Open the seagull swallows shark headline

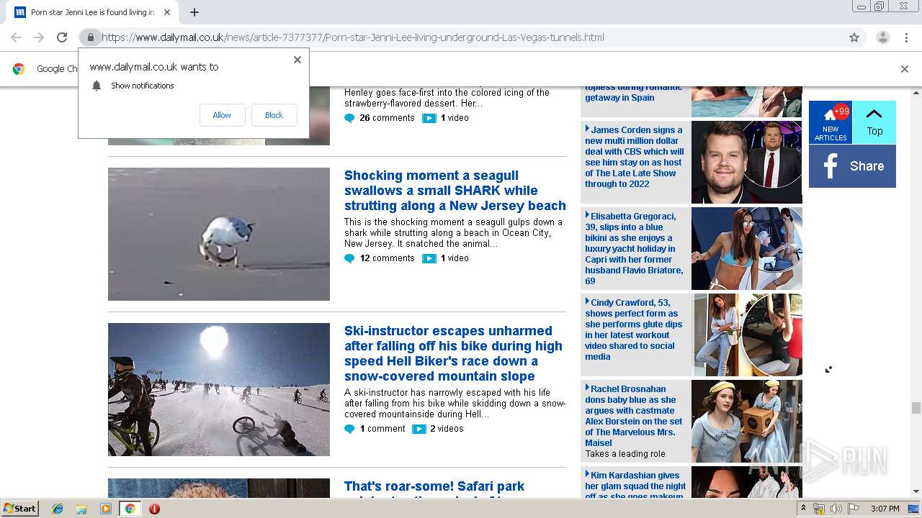[455, 191]
